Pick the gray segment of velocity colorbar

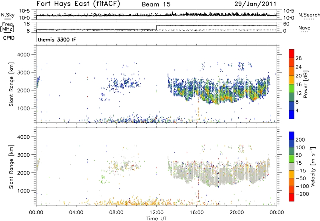(292, 167)
